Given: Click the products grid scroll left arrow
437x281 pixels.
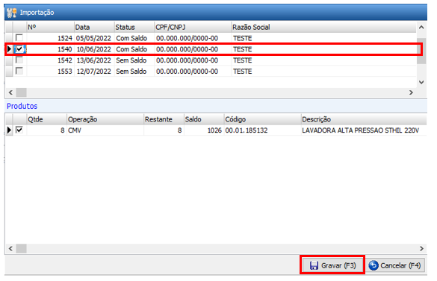Looking at the screenshot, I should (x=10, y=248).
